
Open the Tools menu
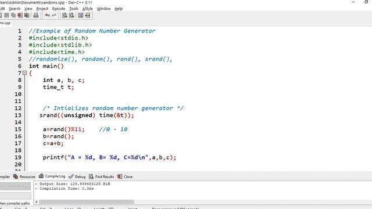pyautogui.click(x=74, y=9)
